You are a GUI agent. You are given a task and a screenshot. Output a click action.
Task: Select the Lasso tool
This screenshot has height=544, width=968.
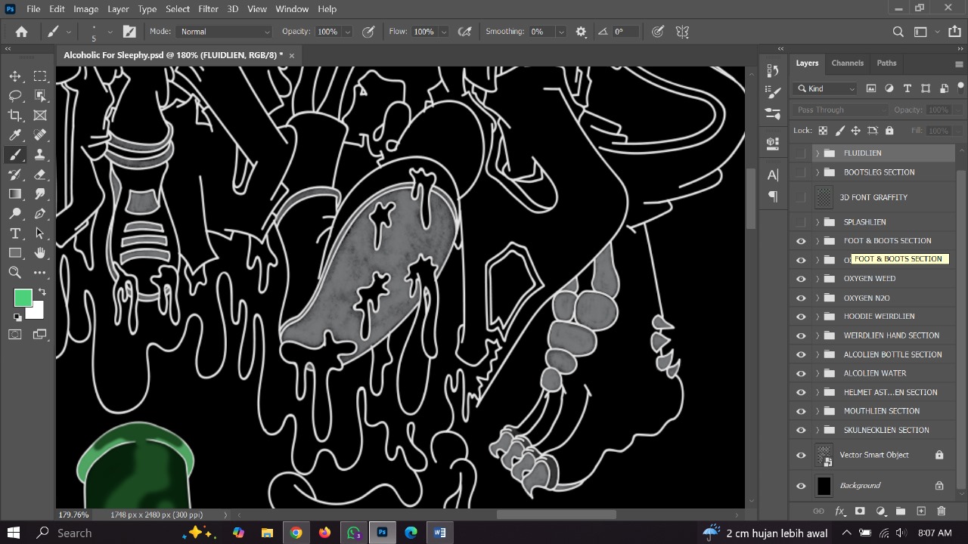point(15,95)
